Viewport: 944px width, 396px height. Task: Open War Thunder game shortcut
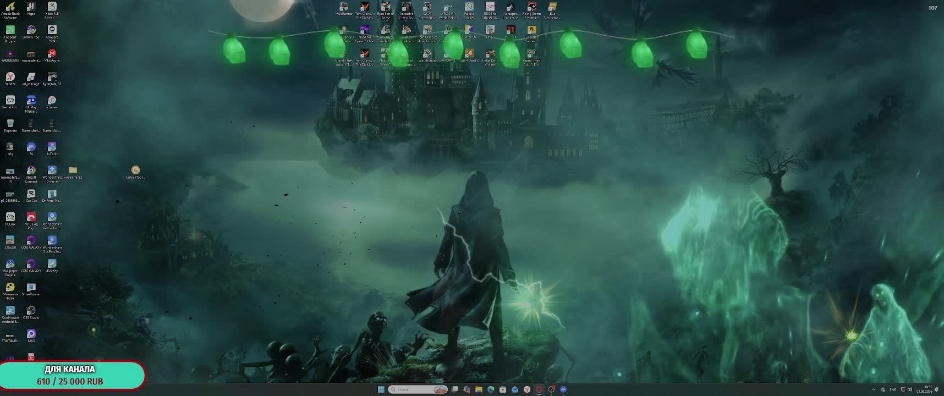pyautogui.click(x=427, y=56)
